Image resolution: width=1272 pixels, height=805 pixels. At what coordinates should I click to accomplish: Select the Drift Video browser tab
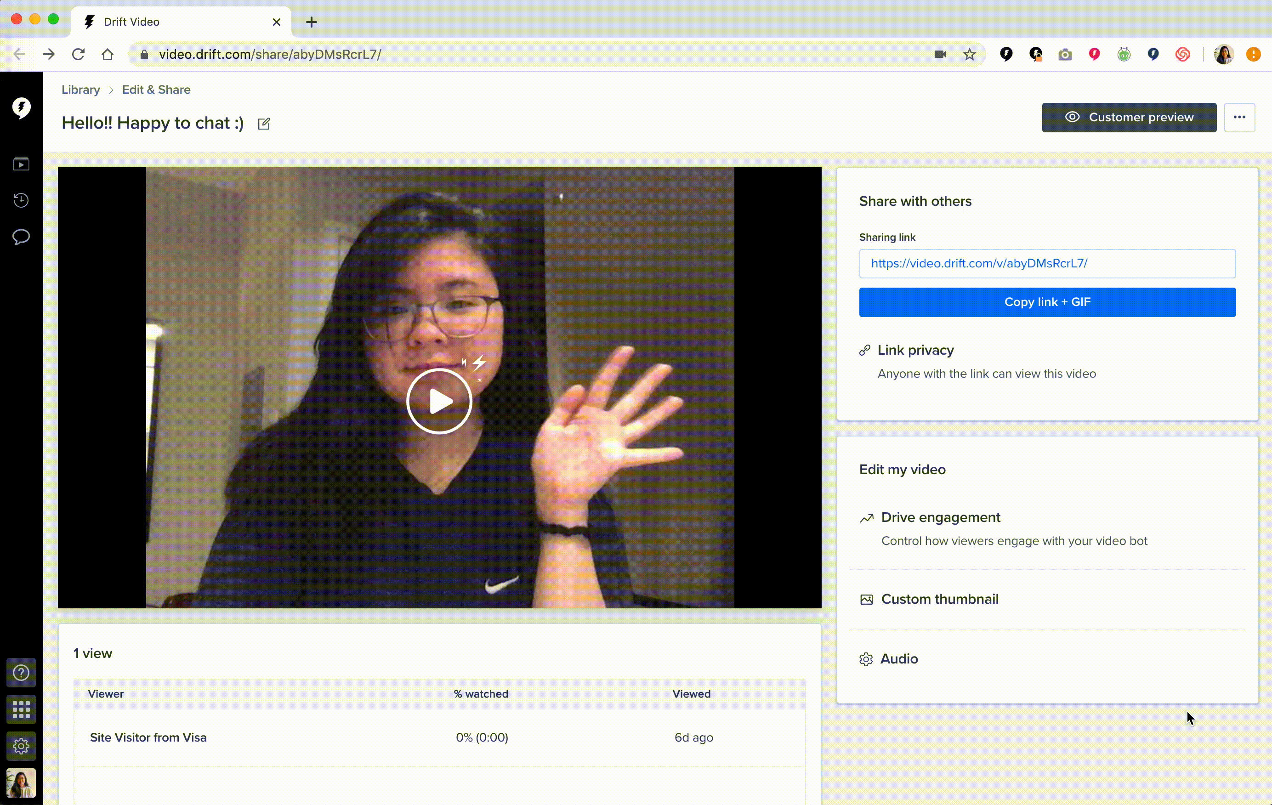click(x=181, y=22)
